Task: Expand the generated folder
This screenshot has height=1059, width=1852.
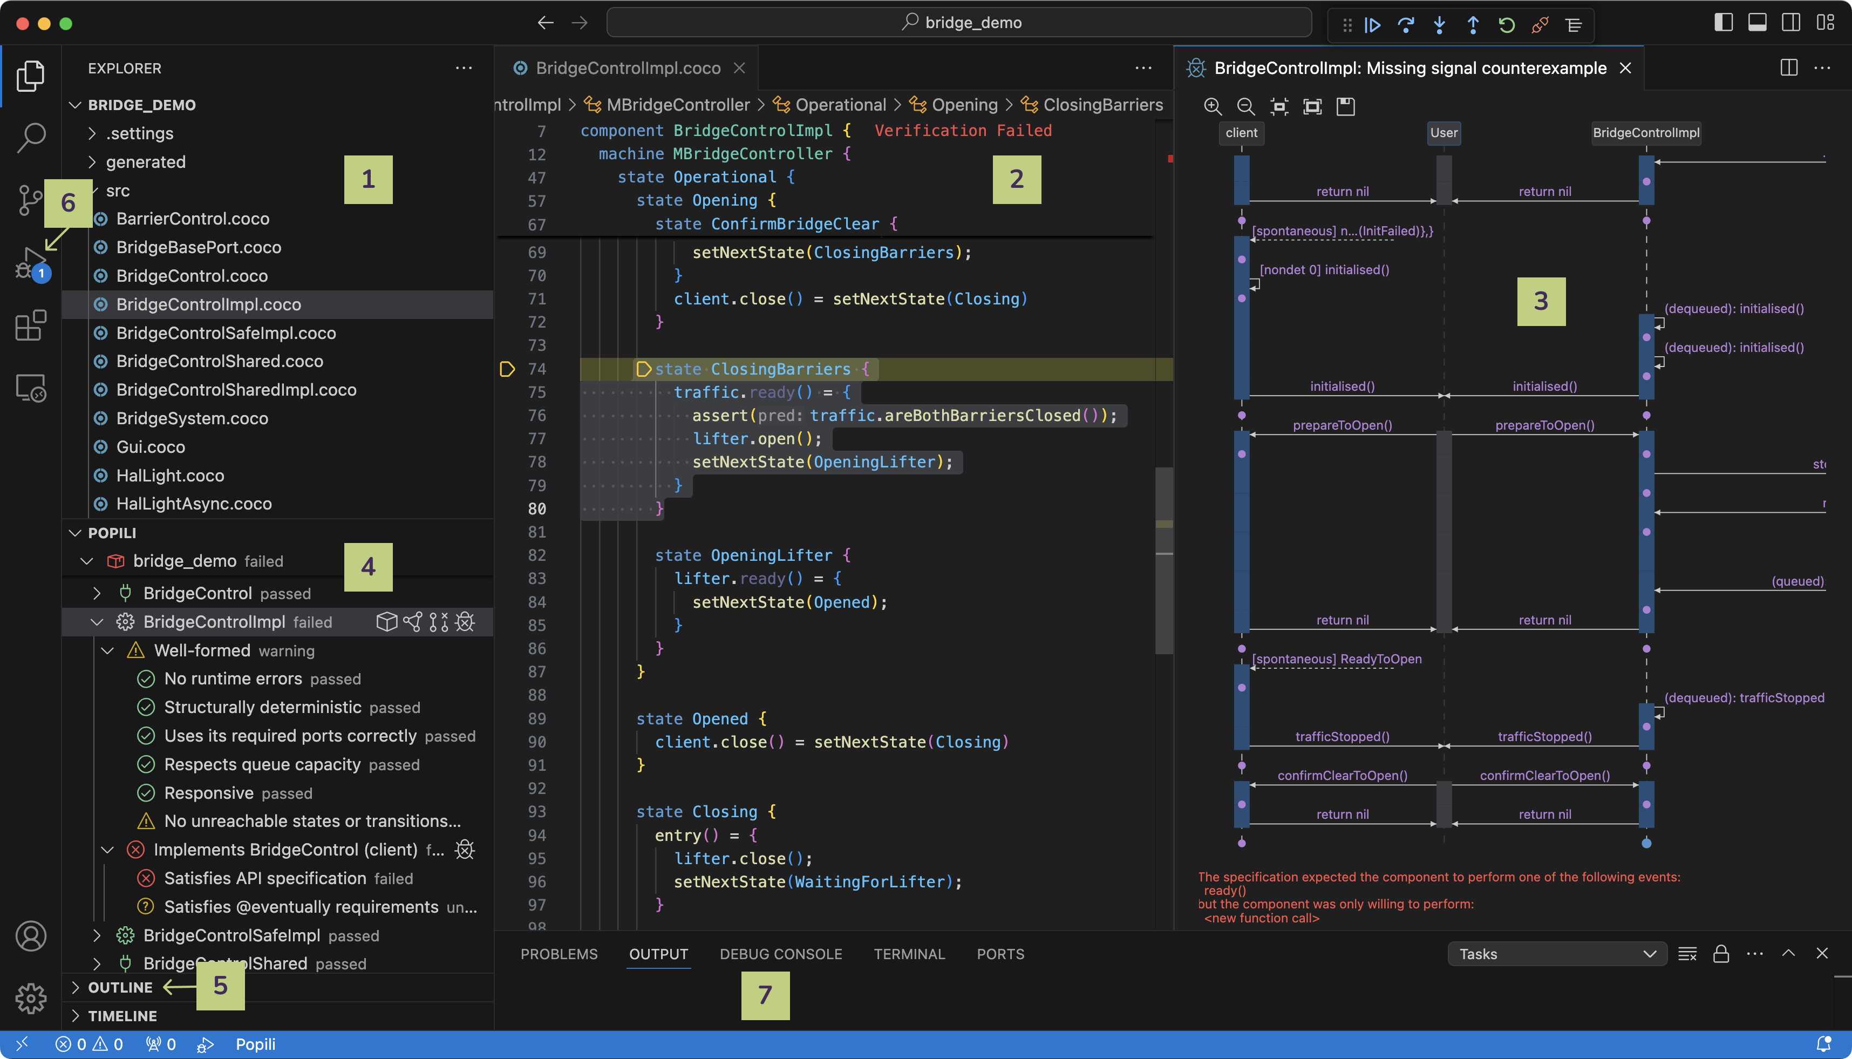Action: pos(92,161)
